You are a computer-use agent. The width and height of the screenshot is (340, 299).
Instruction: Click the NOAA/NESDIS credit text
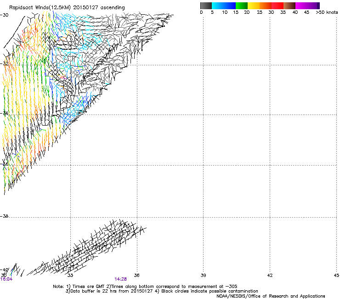click(271, 296)
